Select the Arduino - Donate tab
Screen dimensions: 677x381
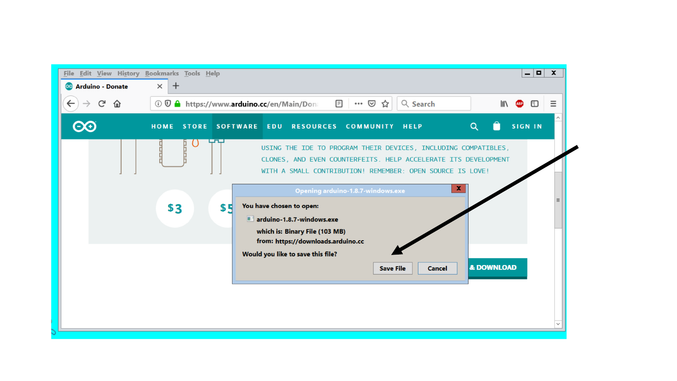coord(114,86)
